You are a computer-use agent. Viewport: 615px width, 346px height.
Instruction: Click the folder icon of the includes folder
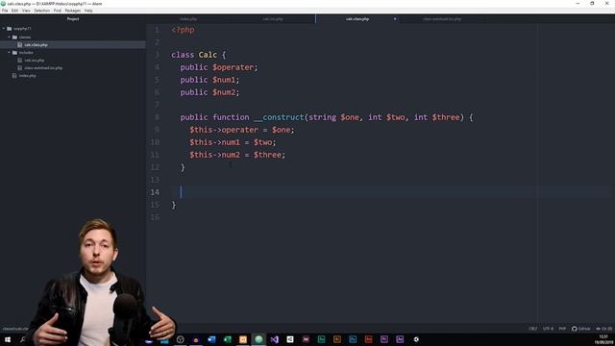pyautogui.click(x=14, y=53)
